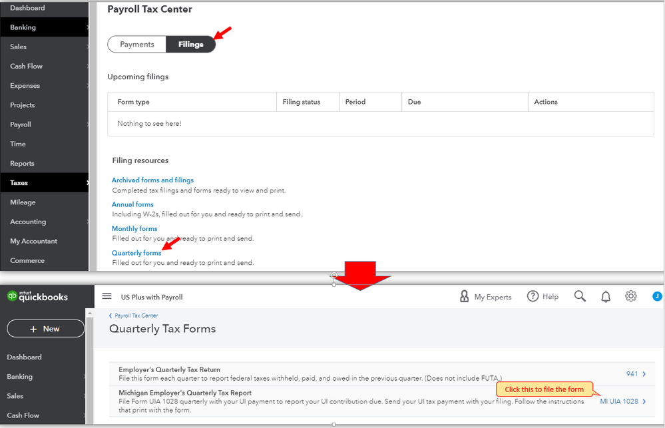Open My Experts person icon

point(465,296)
